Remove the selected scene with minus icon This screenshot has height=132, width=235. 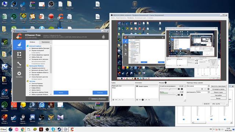tap(116, 100)
